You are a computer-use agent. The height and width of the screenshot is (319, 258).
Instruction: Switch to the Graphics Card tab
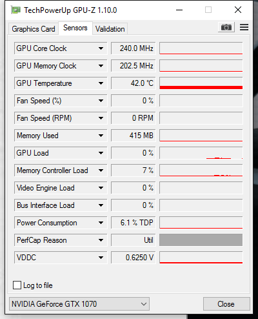(x=34, y=29)
